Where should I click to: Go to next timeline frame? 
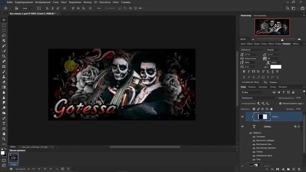[51, 169]
